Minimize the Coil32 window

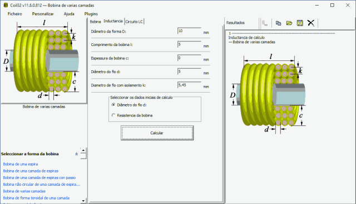point(317,5)
